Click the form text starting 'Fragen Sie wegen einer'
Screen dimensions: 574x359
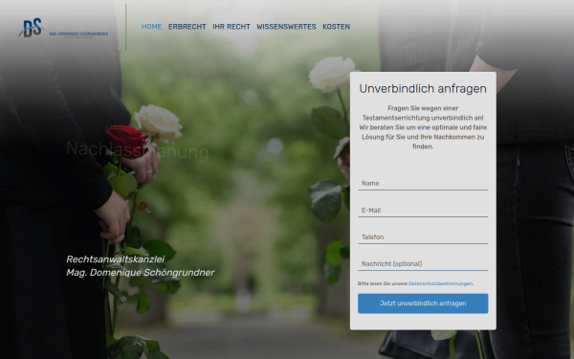pyautogui.click(x=423, y=127)
